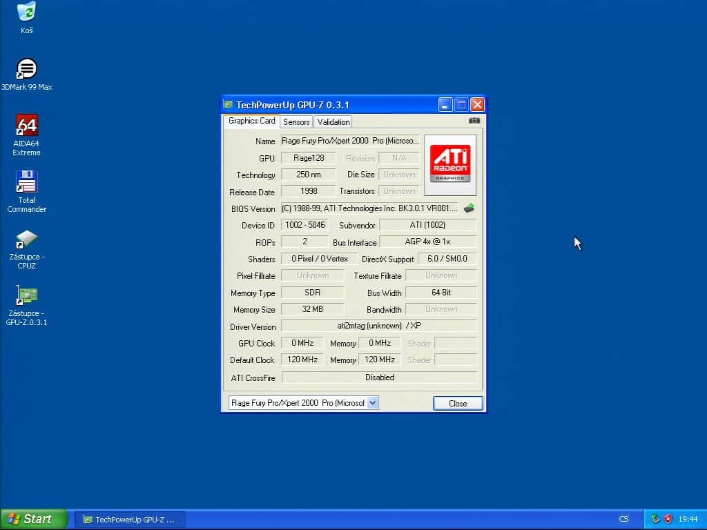Click the Memory Size field 32 MB
The image size is (707, 530).
tap(313, 310)
